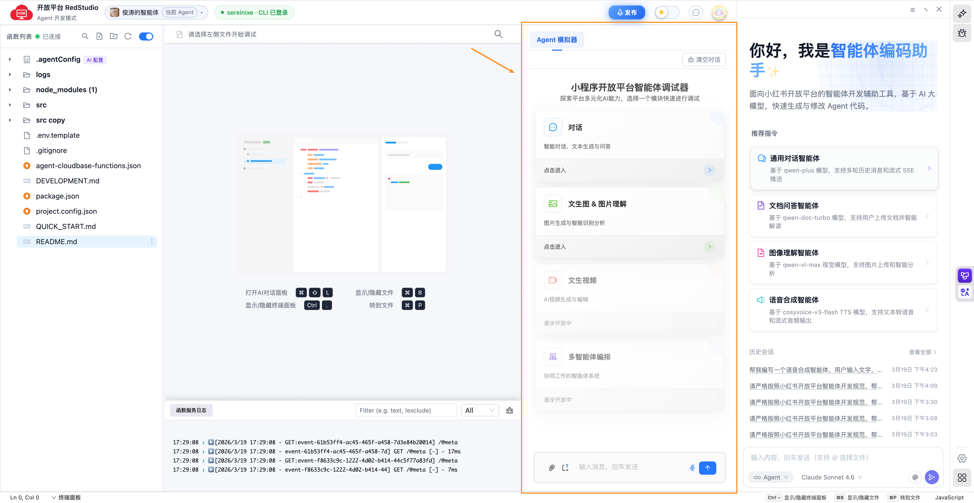This screenshot has height=503, width=974.
Task: Open the four-squares grid icon in the right sidebar
Action: [x=962, y=478]
